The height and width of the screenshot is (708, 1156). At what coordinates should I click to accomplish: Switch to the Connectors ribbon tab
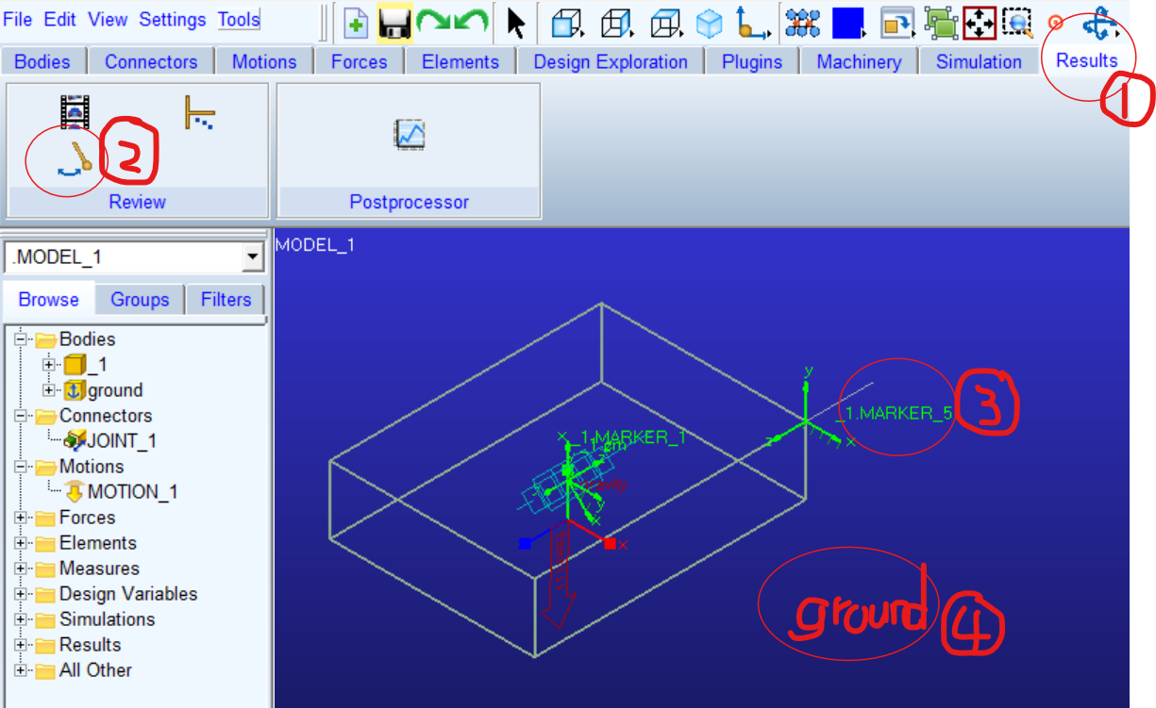coord(151,62)
